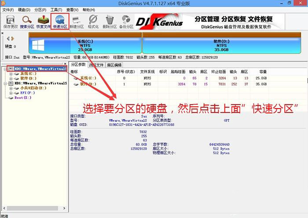Open the 硬盘(D) menu
The image size is (308, 218).
[24, 9]
